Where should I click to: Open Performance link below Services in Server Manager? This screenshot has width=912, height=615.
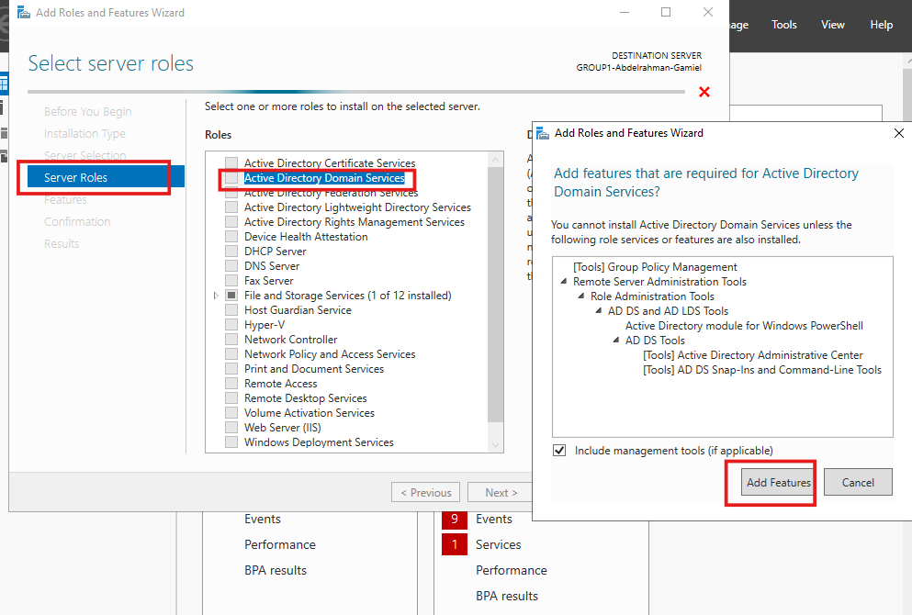(512, 570)
